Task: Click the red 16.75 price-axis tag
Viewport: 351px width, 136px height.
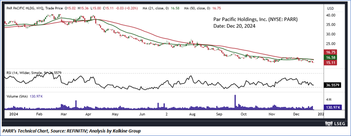Action: click(330, 52)
